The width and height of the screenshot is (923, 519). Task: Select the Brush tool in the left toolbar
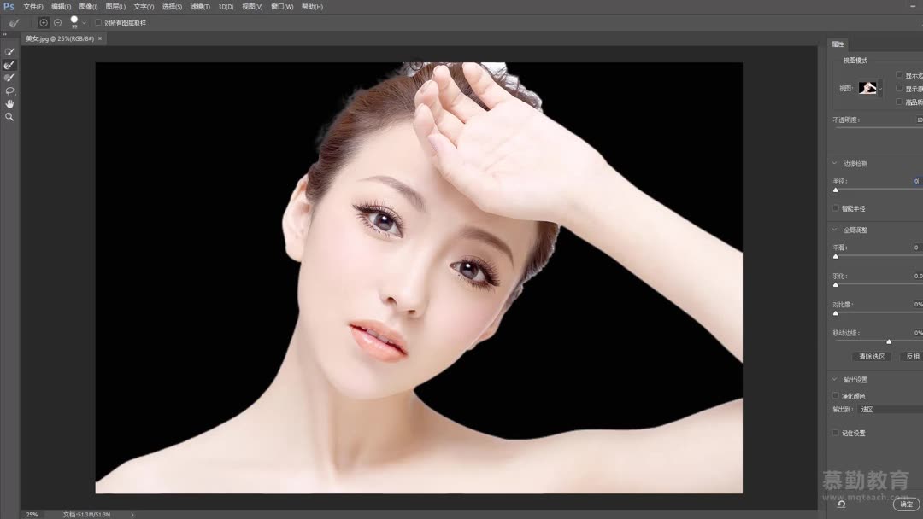[x=9, y=78]
